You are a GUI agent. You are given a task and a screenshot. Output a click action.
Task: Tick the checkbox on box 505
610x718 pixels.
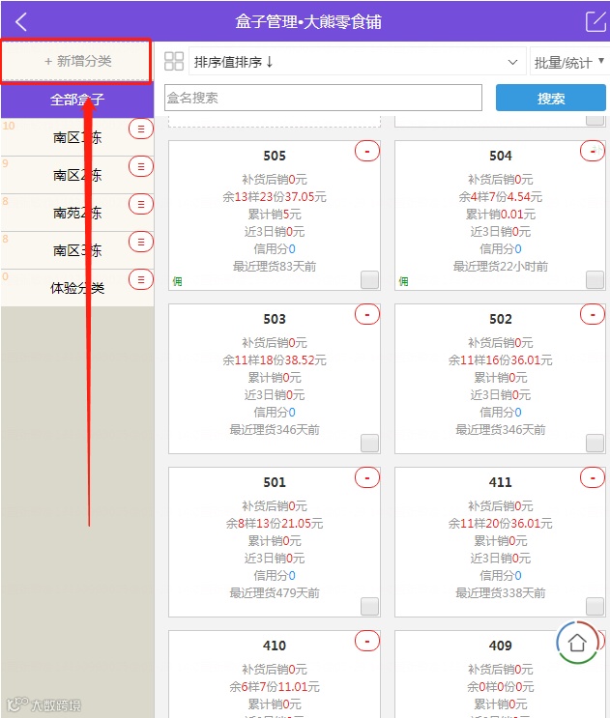pos(369,280)
